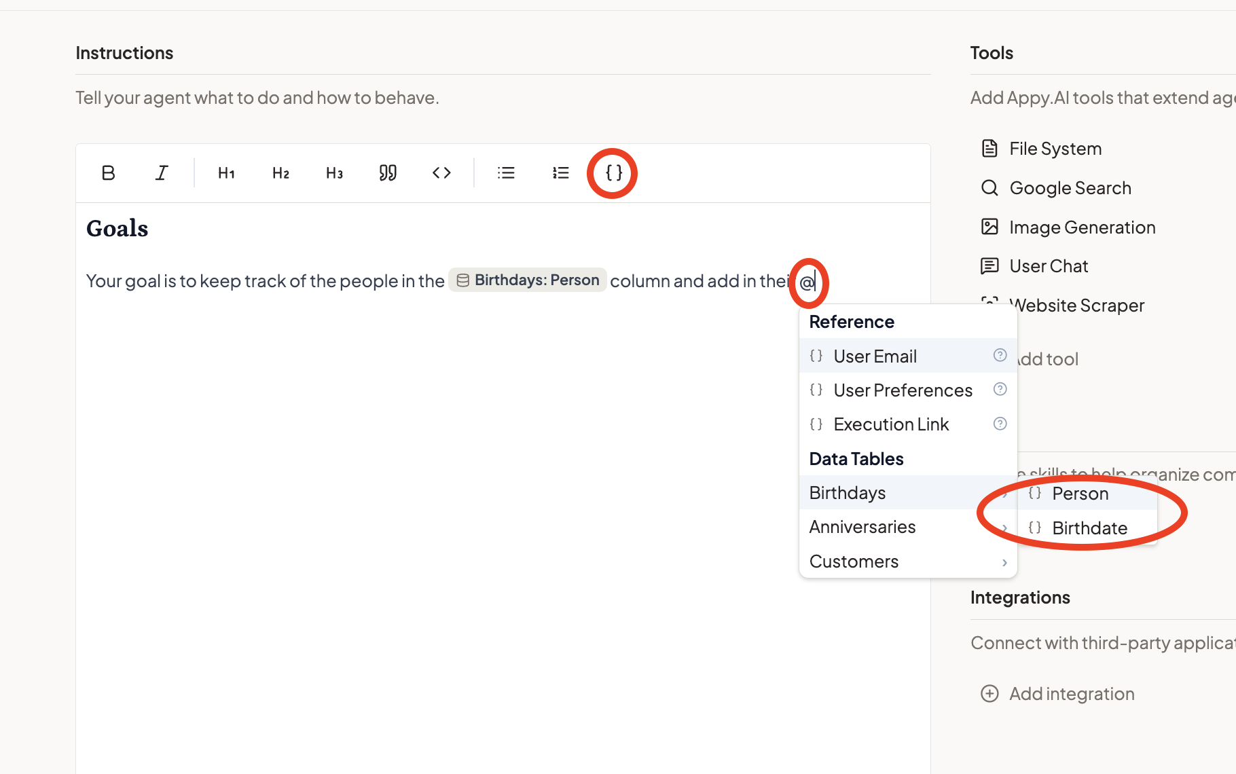Apply italic formatting
This screenshot has width=1236, height=774.
161,172
